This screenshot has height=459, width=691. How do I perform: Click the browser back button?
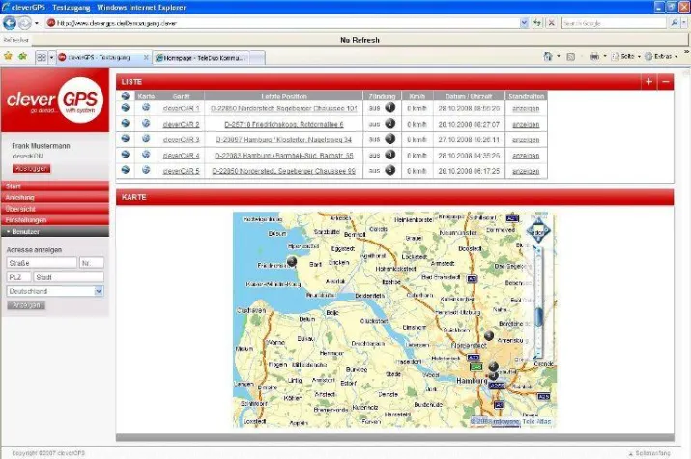click(10, 22)
